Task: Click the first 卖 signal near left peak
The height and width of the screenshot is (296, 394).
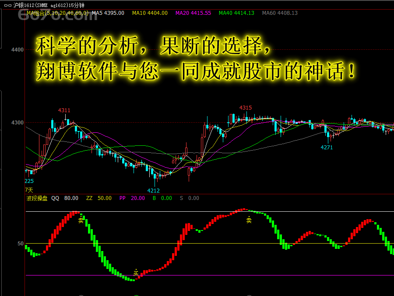Action: point(81,220)
